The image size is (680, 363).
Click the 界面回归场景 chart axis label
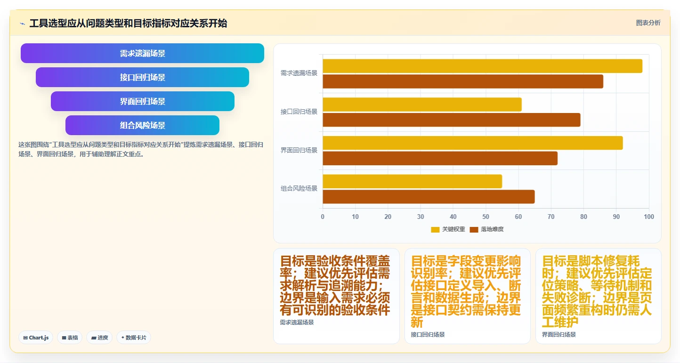299,151
